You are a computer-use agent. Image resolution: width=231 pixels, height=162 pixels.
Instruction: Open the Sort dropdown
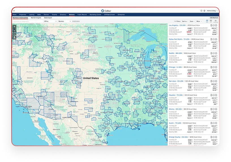pyautogui.click(x=185, y=21)
